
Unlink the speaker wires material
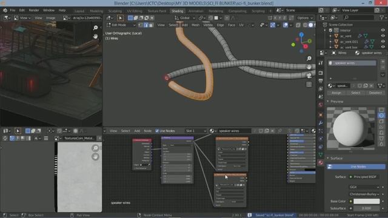point(371,86)
